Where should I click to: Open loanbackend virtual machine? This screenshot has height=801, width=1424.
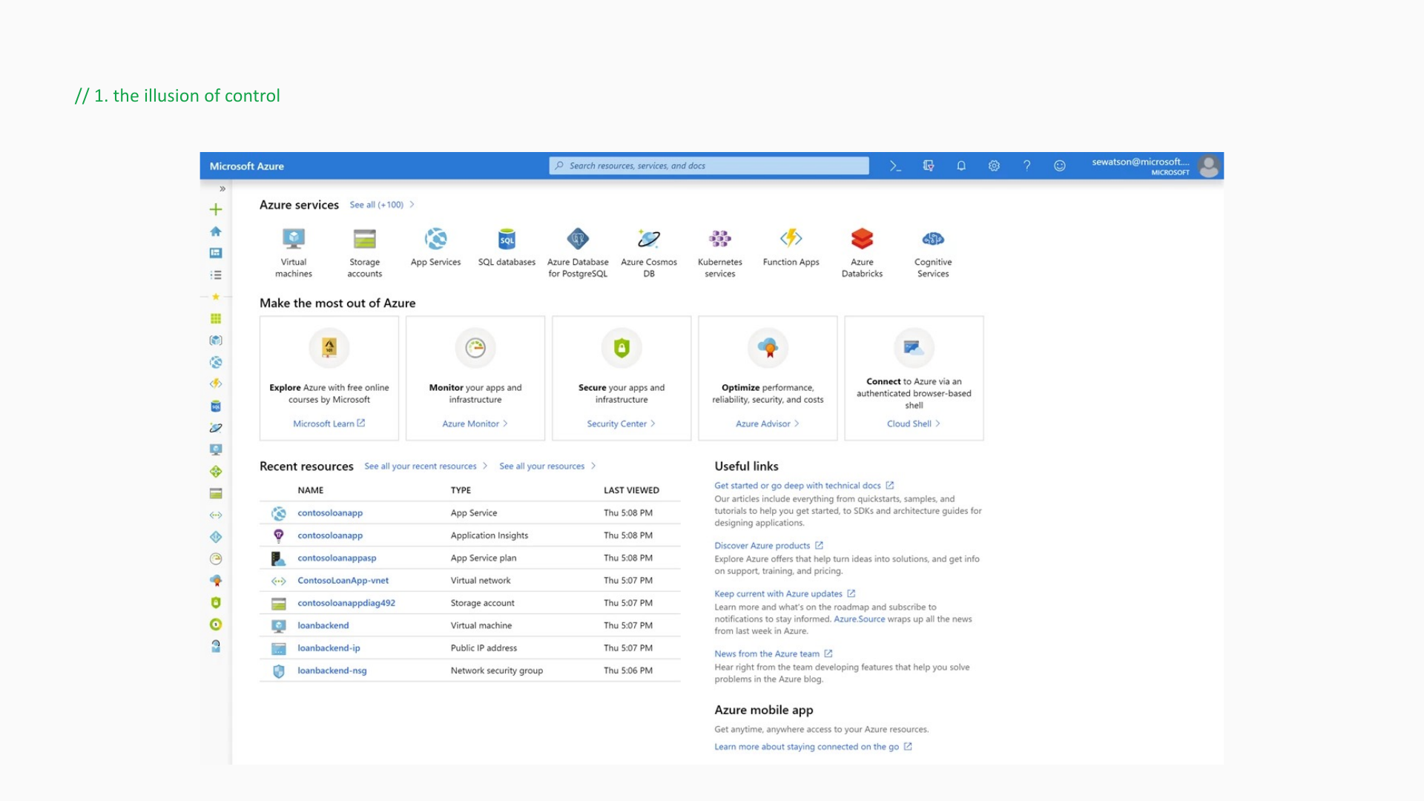click(323, 625)
